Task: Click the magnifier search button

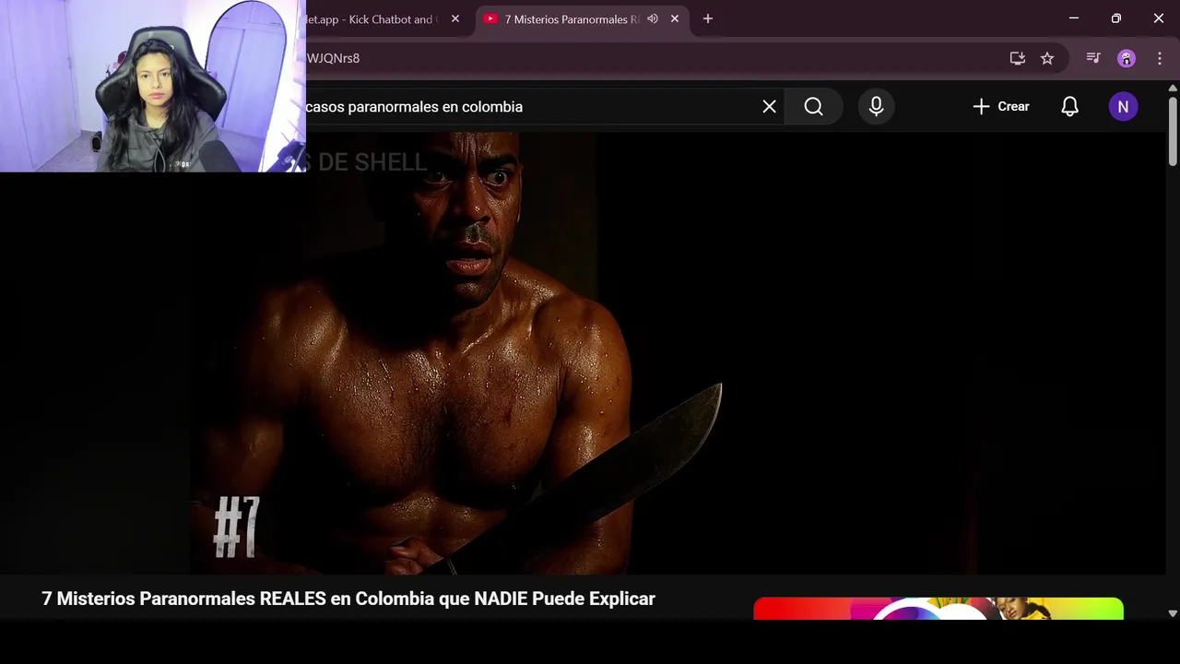Action: (x=813, y=107)
